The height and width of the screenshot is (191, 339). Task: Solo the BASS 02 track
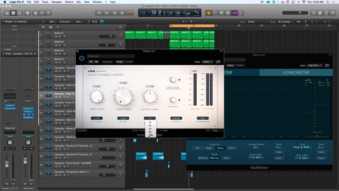point(60,45)
